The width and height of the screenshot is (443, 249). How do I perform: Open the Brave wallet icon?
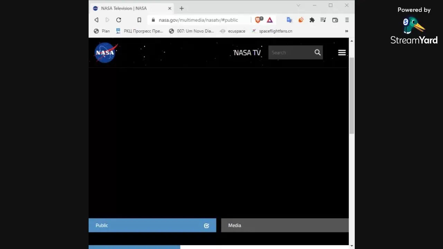[335, 20]
